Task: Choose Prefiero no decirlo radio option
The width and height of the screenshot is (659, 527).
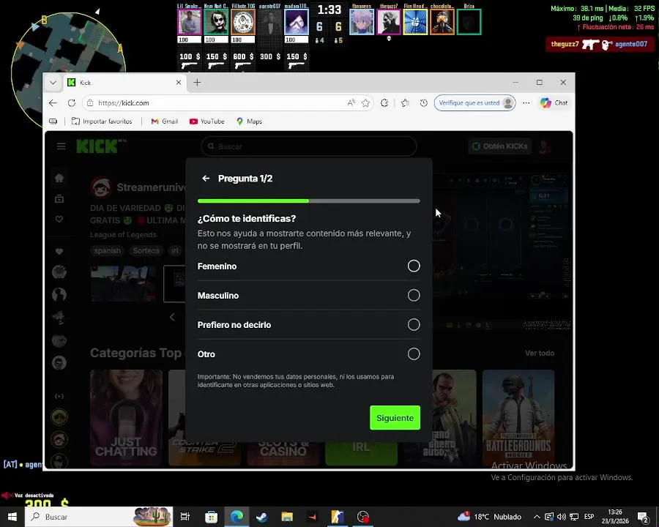Action: pos(414,324)
